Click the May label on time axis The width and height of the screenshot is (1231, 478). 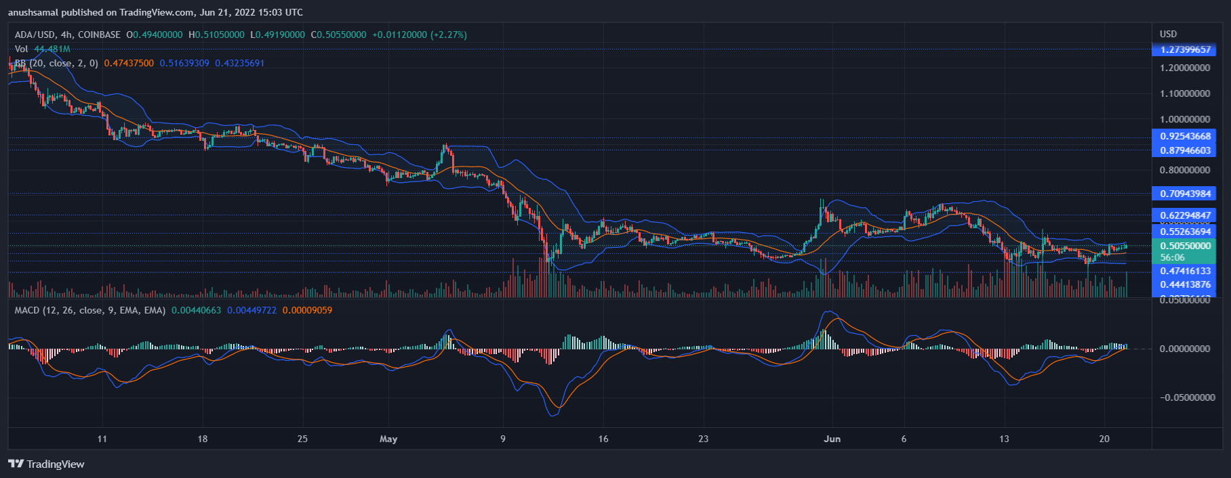pos(388,439)
